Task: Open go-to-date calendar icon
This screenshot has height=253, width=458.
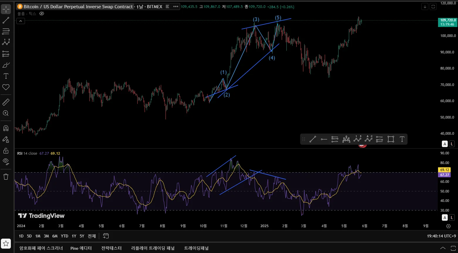Action: [106, 236]
